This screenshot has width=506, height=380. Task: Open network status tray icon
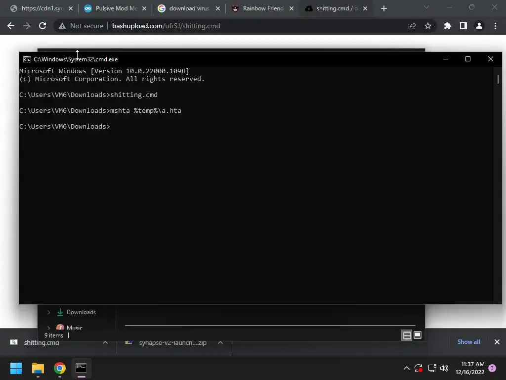point(432,368)
